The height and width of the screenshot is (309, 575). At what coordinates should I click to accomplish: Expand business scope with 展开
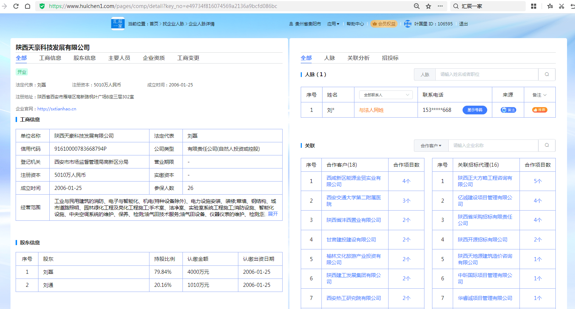point(273,214)
